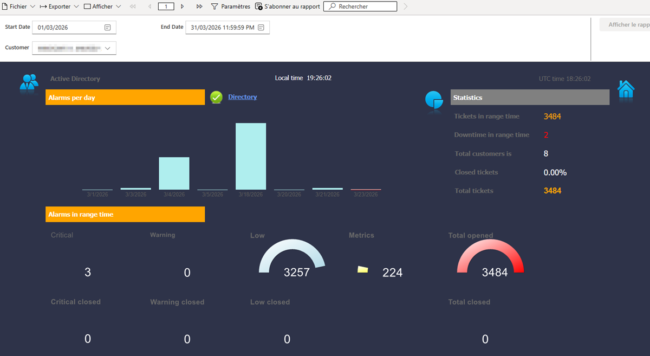The height and width of the screenshot is (356, 650).
Task: Click the Low alarms gauge
Action: pyautogui.click(x=291, y=257)
